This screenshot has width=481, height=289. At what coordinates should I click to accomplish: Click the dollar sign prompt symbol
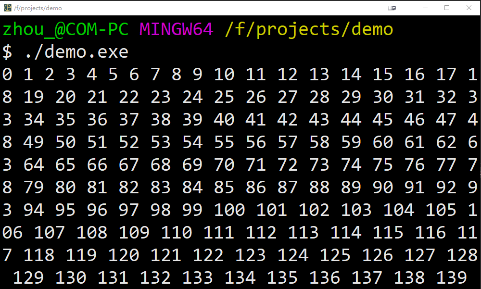coord(7,52)
